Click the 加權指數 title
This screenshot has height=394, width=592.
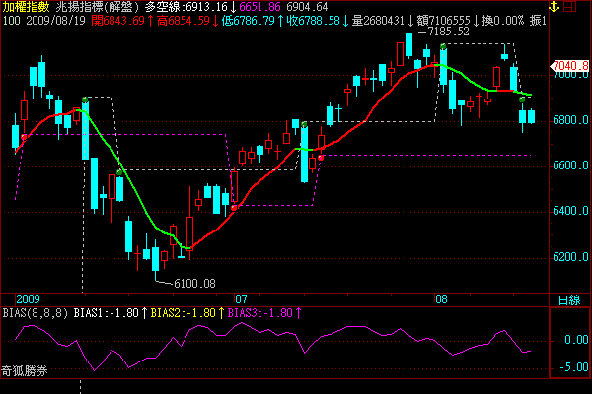(x=26, y=7)
